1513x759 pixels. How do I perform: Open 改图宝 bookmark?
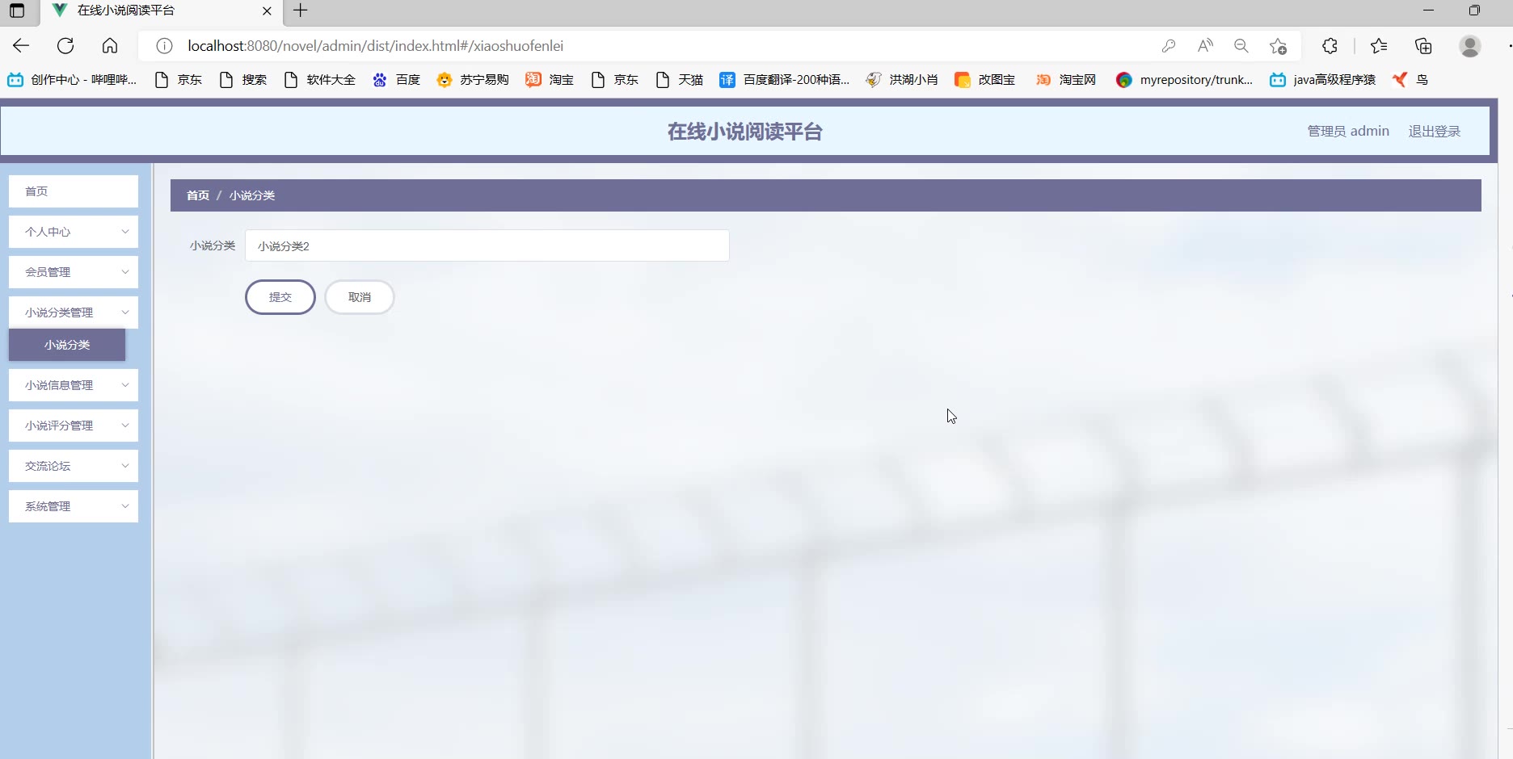click(984, 79)
